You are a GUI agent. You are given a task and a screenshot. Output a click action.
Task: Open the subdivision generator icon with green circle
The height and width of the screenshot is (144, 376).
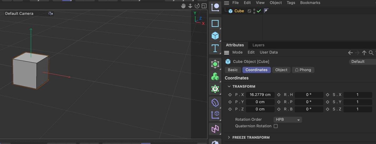coord(215,64)
